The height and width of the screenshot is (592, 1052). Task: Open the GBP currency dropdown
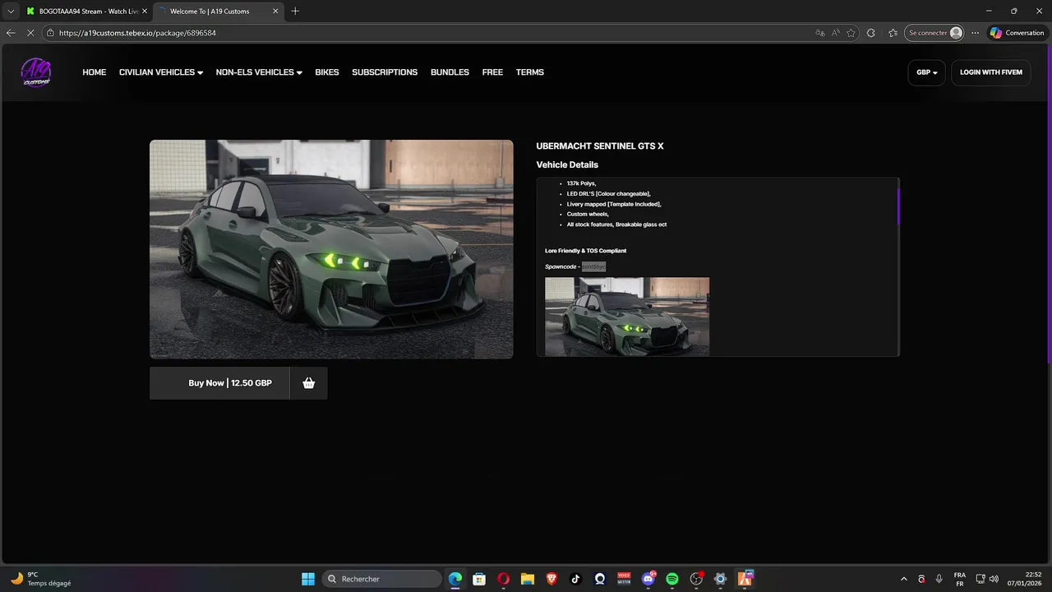coord(926,72)
